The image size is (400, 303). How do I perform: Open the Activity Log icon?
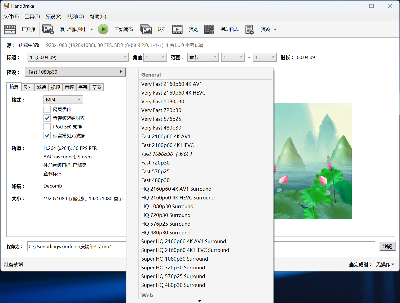[209, 29]
